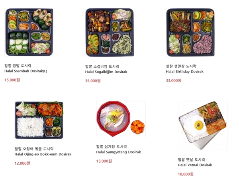
Task: Select the 15,000원 price of Ssambab Dosirak
Action: pyautogui.click(x=12, y=80)
